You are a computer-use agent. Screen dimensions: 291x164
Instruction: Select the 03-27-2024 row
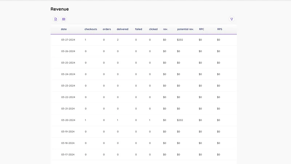pyautogui.click(x=144, y=40)
